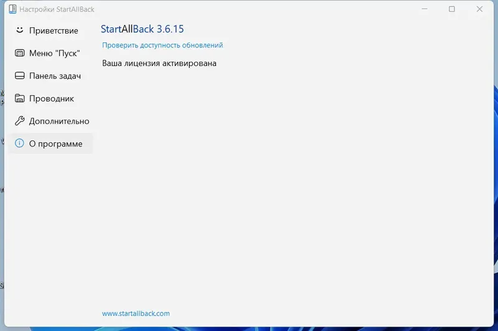Viewport: 498px width, 331px height.
Task: Go to the Проводник settings page
Action: tap(50, 98)
